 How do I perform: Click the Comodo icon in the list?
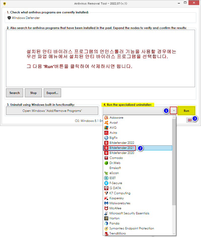click(x=106, y=158)
